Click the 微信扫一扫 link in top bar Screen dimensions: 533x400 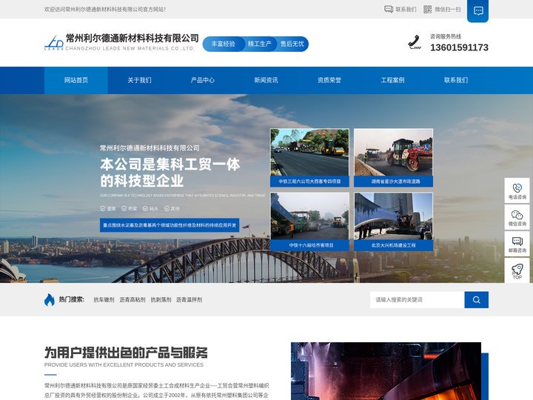pyautogui.click(x=448, y=9)
